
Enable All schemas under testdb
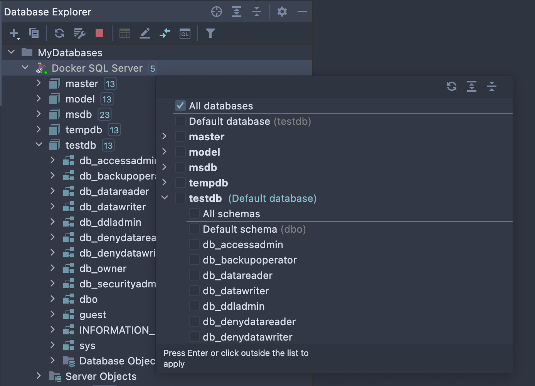coord(194,213)
